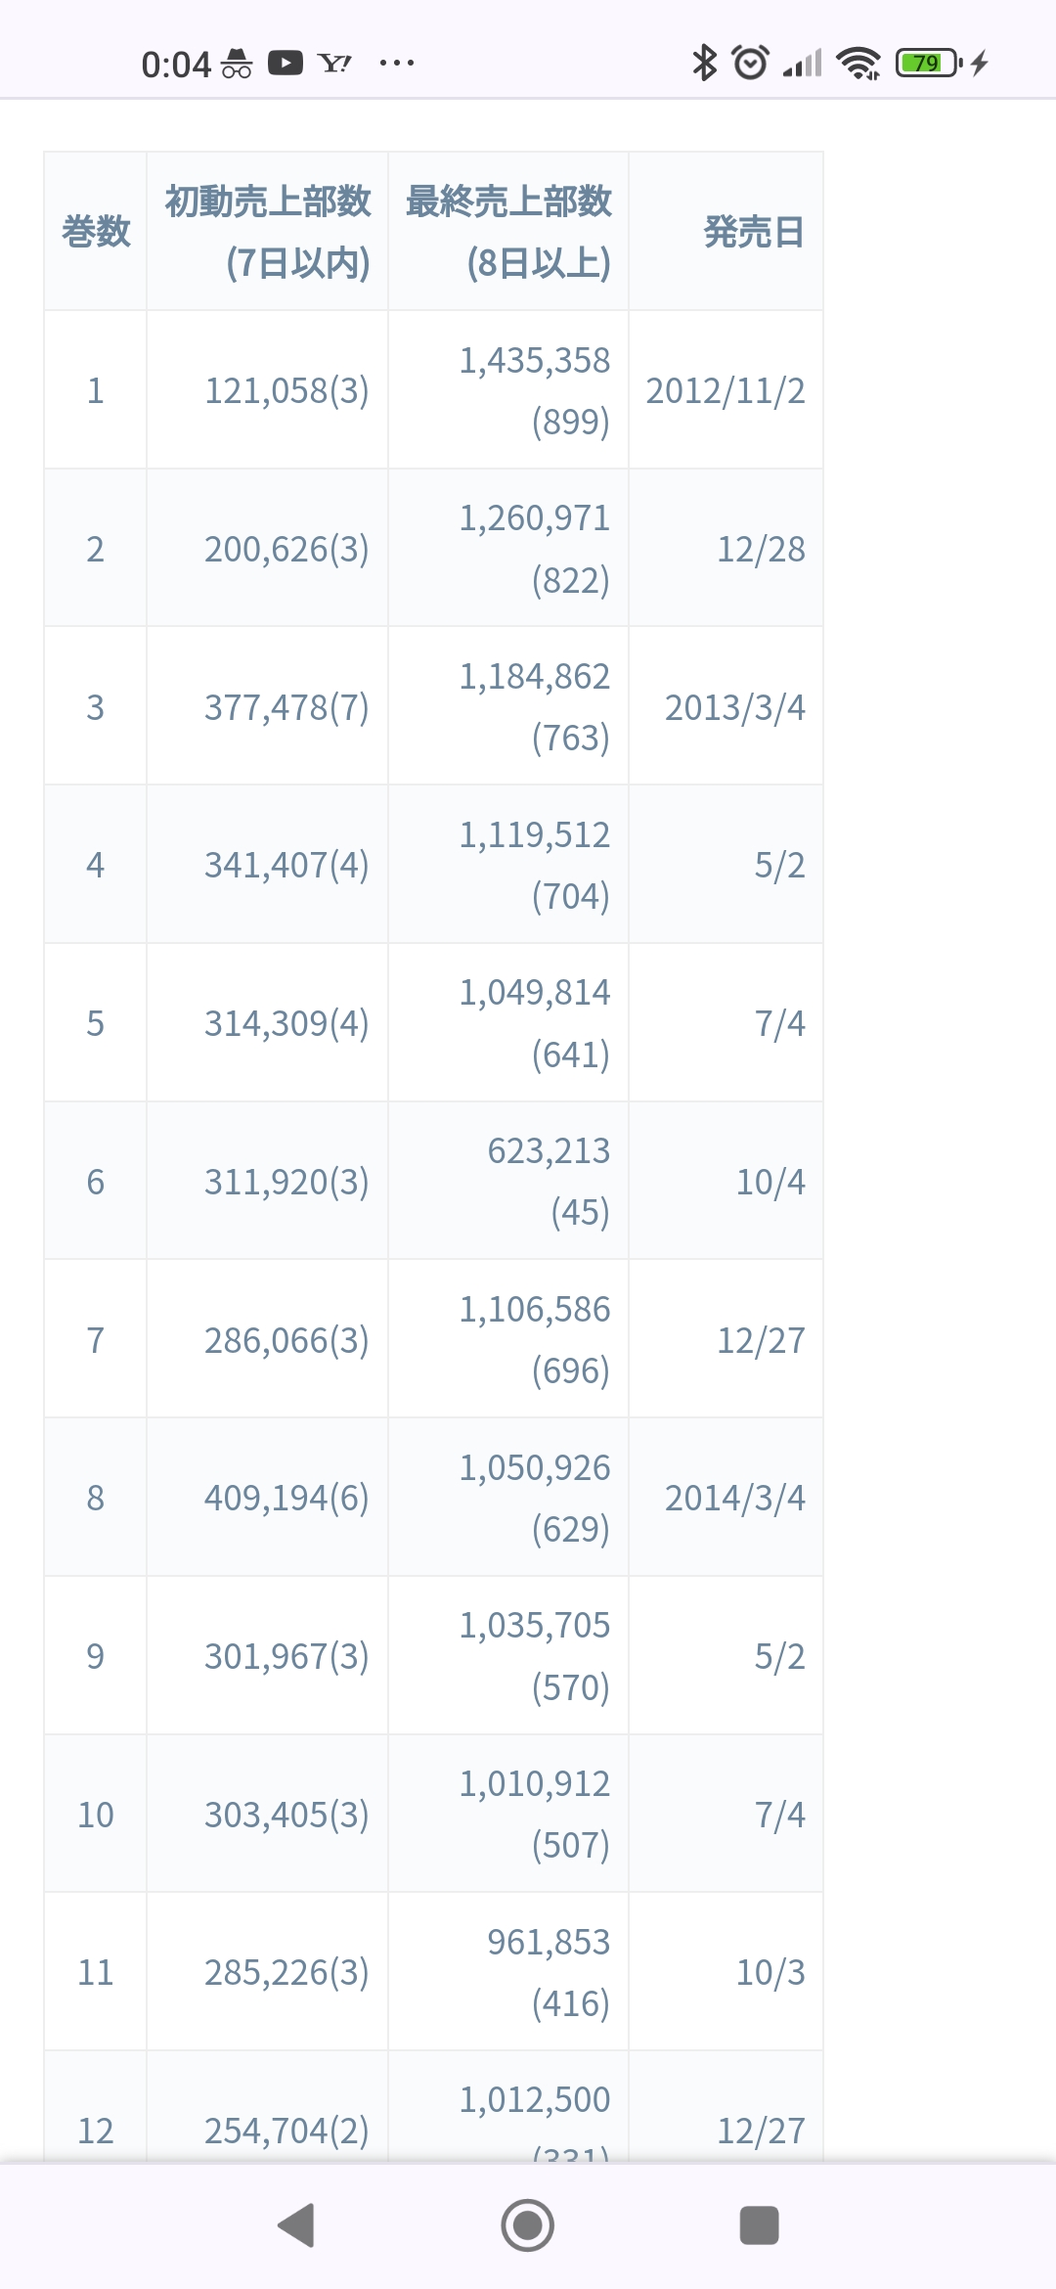1056x2289 pixels.
Task: Tap the three-dot notification overflow icon
Action: [x=396, y=64]
